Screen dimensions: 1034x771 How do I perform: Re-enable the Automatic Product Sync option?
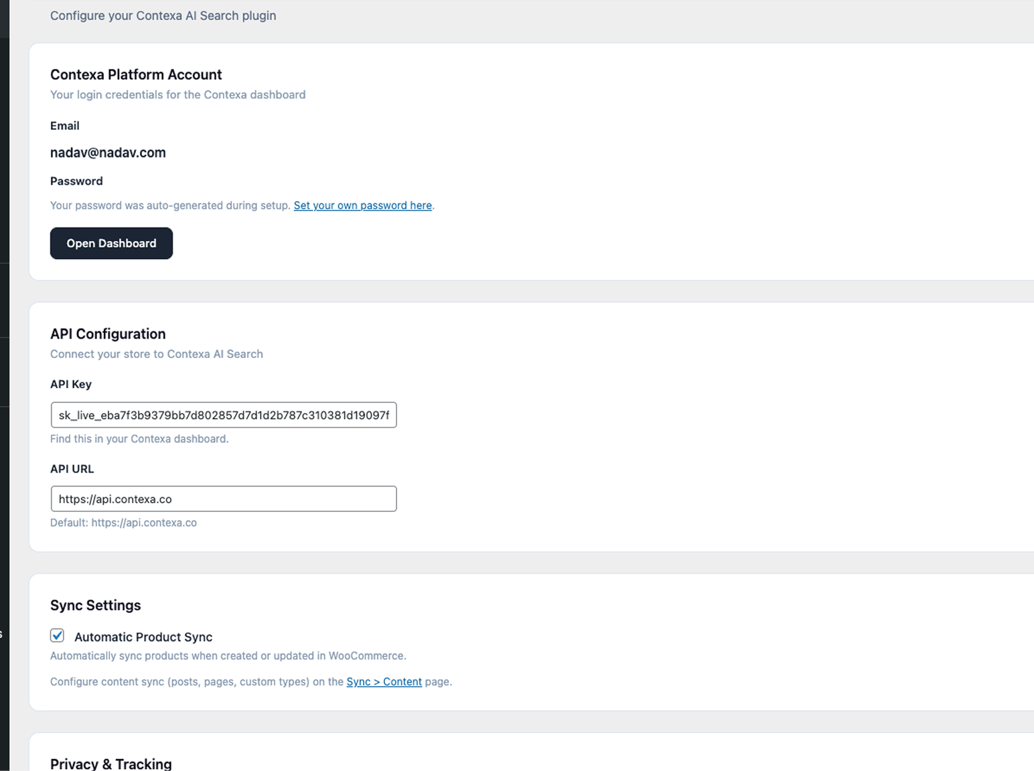[x=57, y=635]
